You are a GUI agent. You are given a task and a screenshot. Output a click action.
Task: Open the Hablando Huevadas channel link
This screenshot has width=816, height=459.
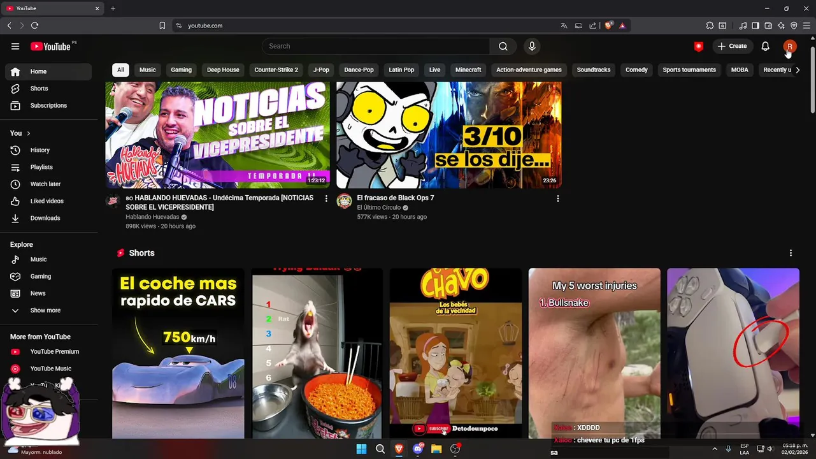(152, 217)
